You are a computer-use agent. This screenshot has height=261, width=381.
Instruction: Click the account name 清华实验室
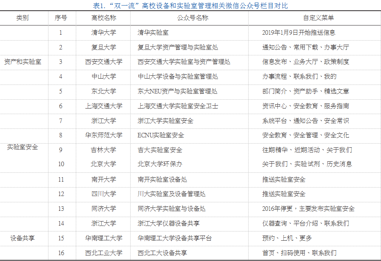pos(153,32)
